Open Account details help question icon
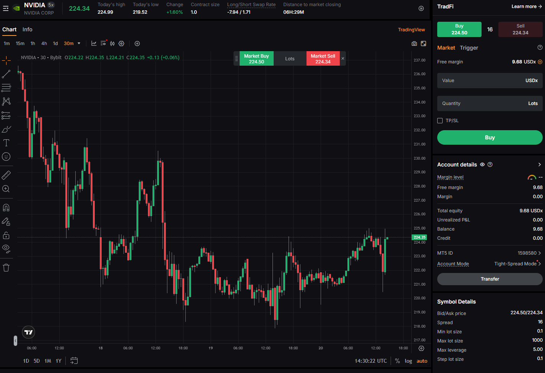Screen dimensions: 545x373 pyautogui.click(x=490, y=165)
